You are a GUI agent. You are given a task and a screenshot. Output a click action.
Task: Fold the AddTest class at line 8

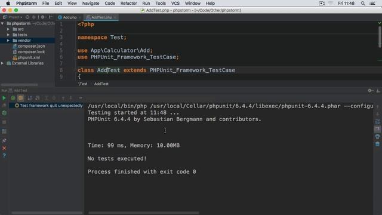tap(75, 70)
